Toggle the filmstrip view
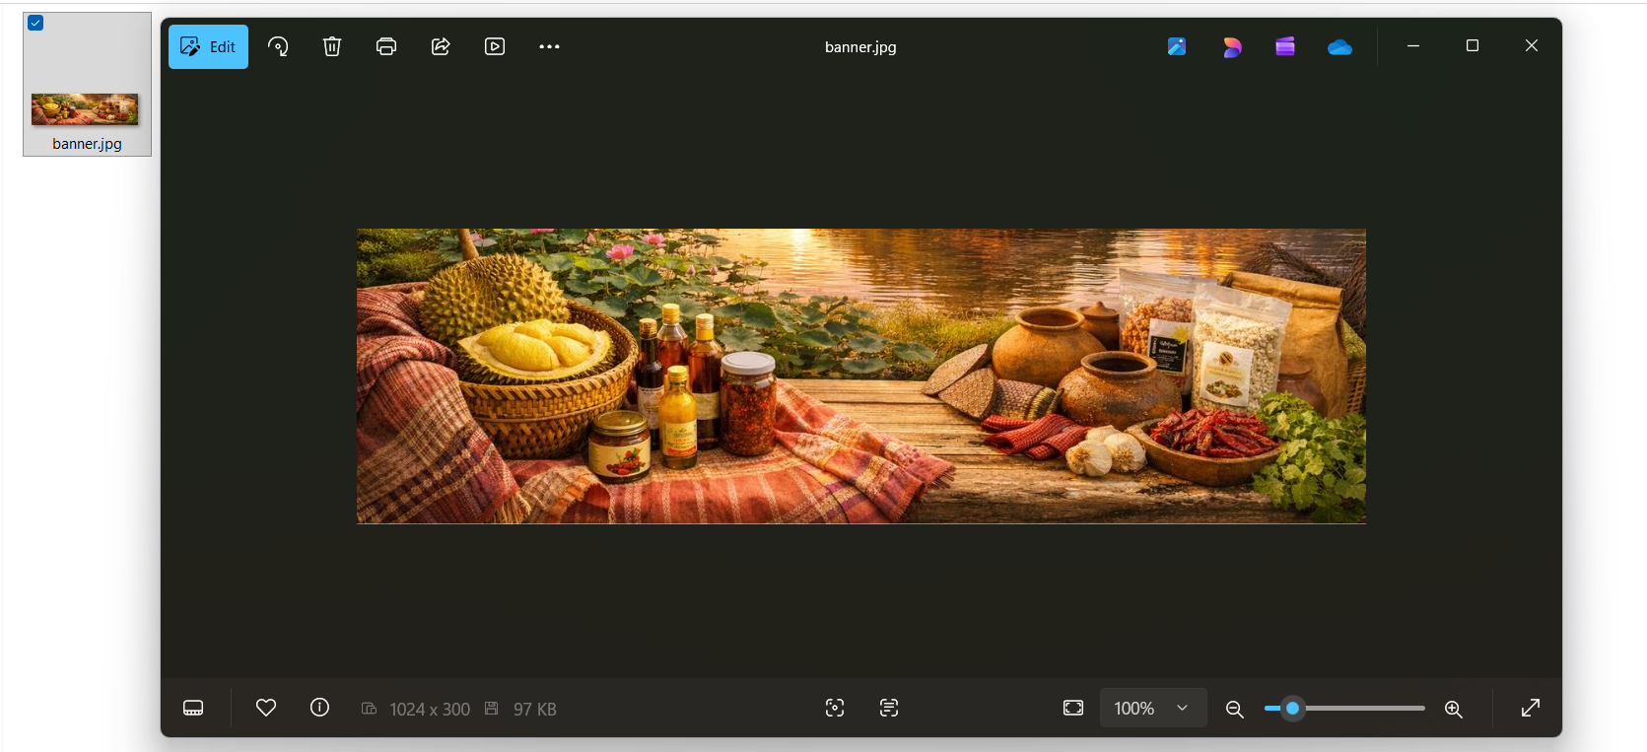 click(x=193, y=708)
